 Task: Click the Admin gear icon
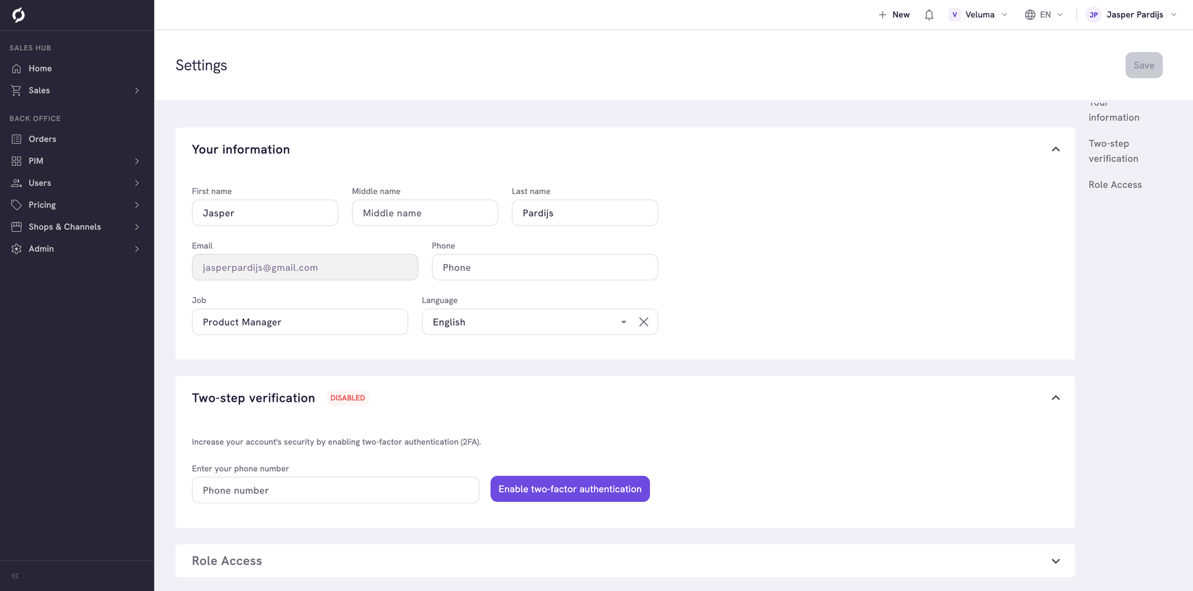coord(16,249)
